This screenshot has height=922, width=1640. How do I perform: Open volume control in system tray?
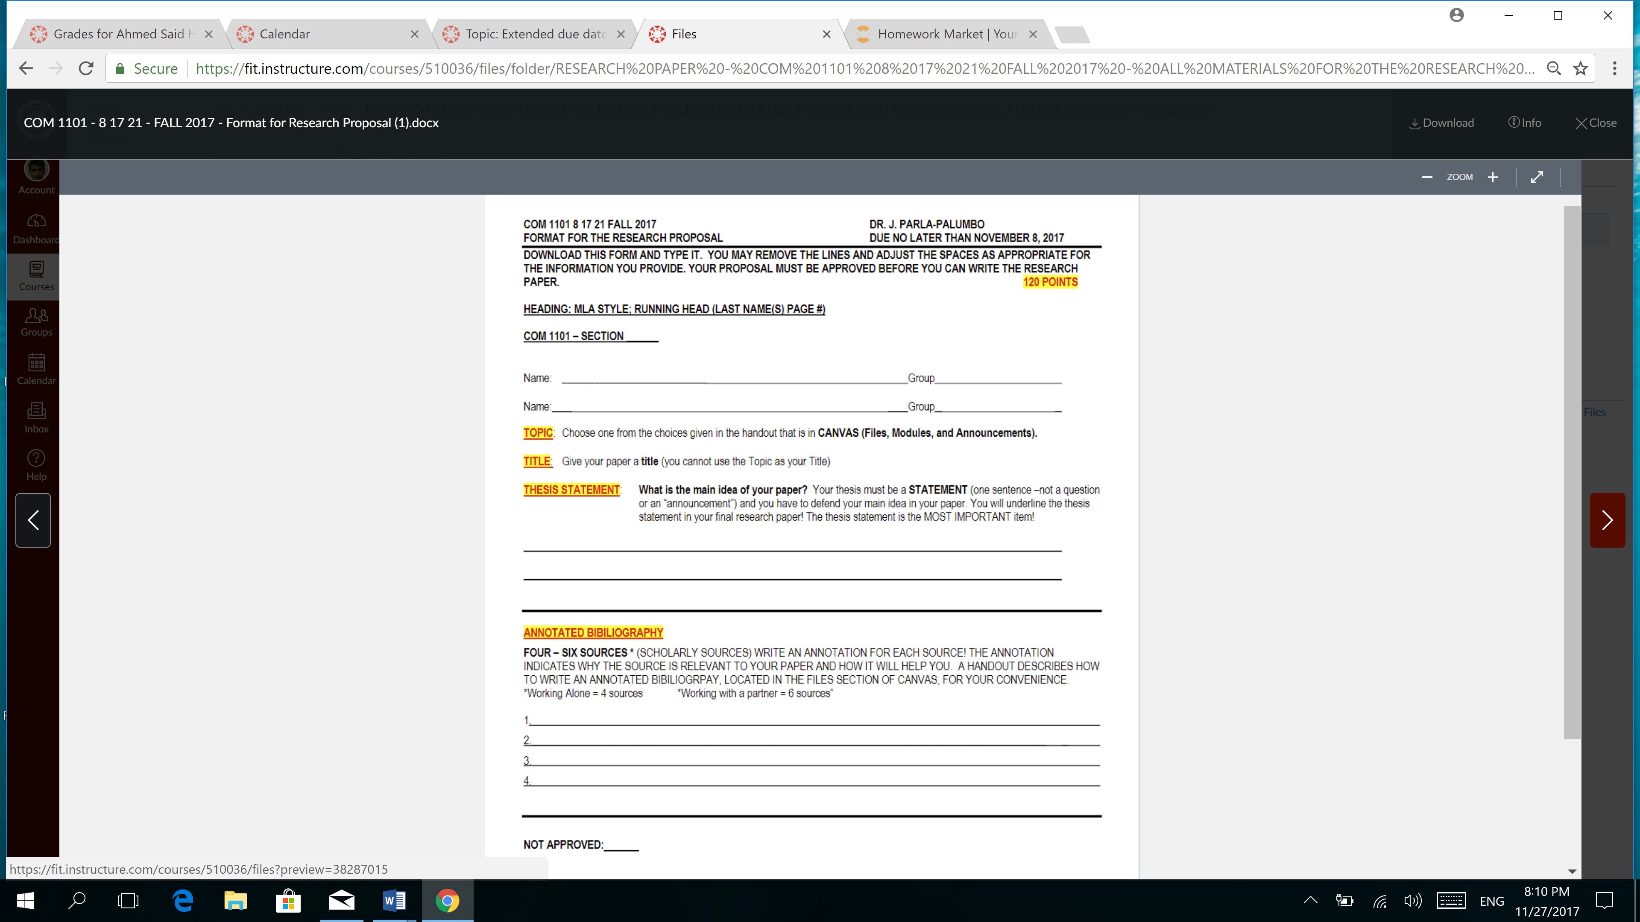click(1413, 900)
